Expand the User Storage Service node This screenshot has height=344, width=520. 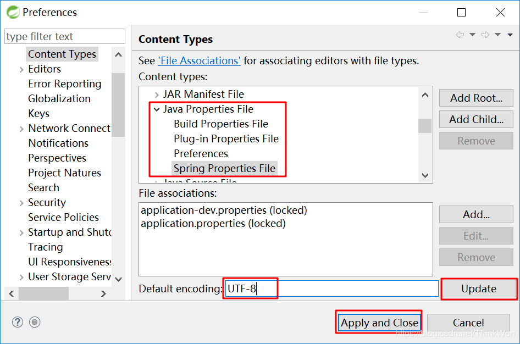[x=21, y=277]
